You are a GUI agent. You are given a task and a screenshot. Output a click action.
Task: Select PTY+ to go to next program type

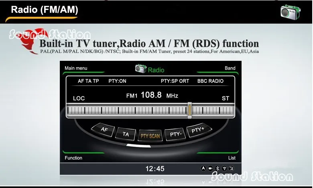199,130
